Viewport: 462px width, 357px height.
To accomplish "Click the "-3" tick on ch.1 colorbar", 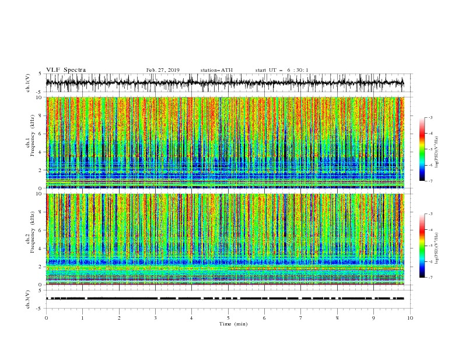I will pos(430,118).
